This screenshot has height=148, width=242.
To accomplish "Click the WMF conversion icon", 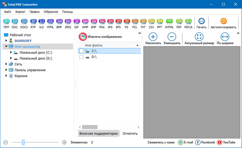I will [85, 21].
